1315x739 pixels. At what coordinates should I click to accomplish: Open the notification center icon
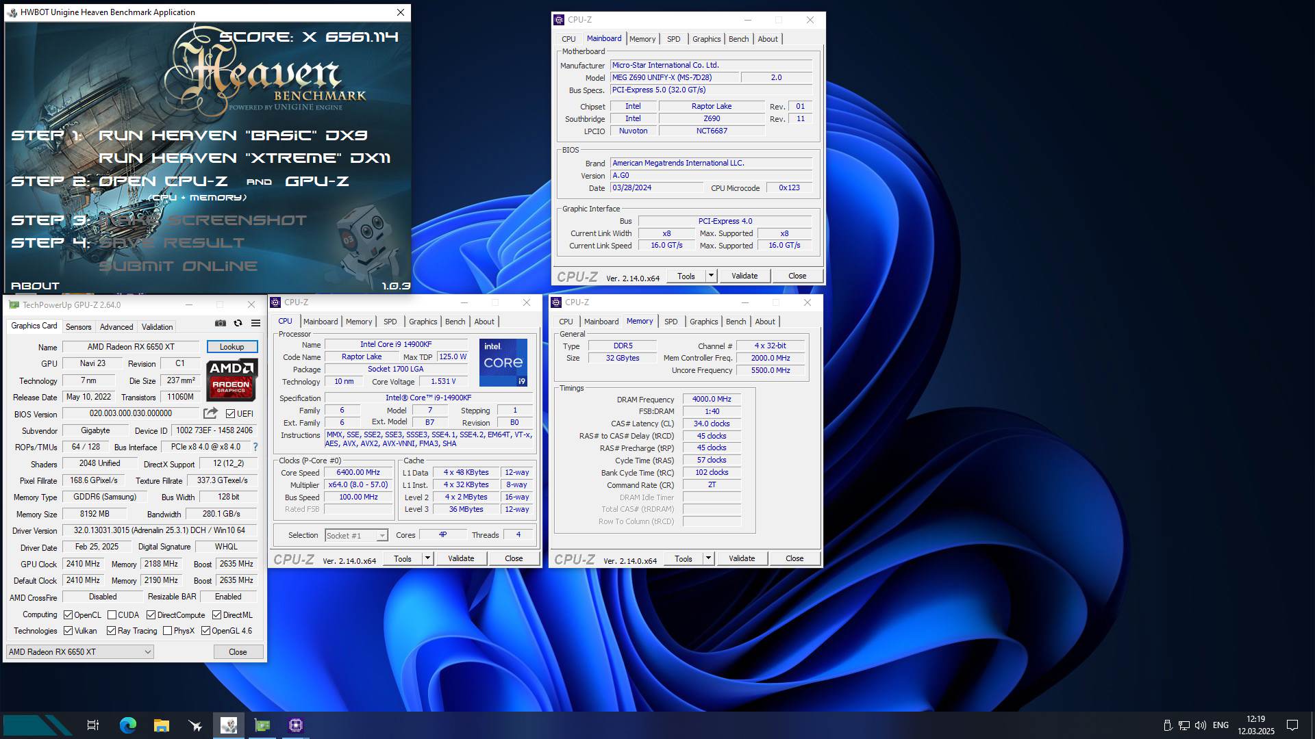coord(1292,725)
